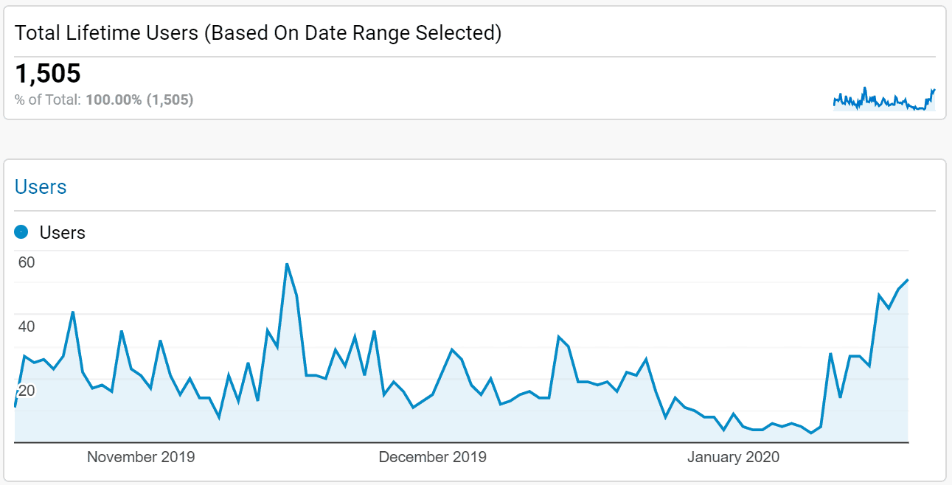Select the December 2019 axis label
The width and height of the screenshot is (952, 485).
[x=432, y=457]
